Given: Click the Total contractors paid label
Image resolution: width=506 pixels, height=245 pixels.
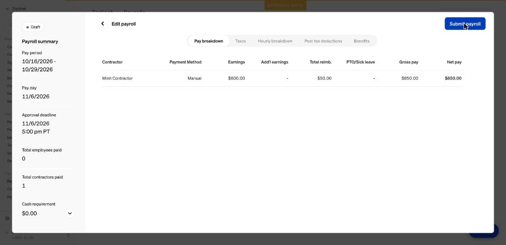Looking at the screenshot, I should (x=42, y=177).
